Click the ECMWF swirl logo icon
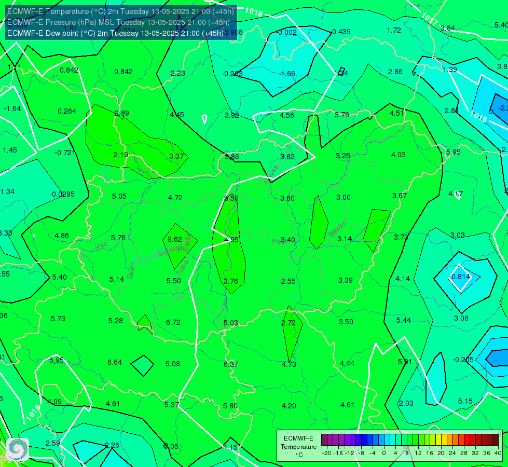Image resolution: width=508 pixels, height=467 pixels. point(18,449)
